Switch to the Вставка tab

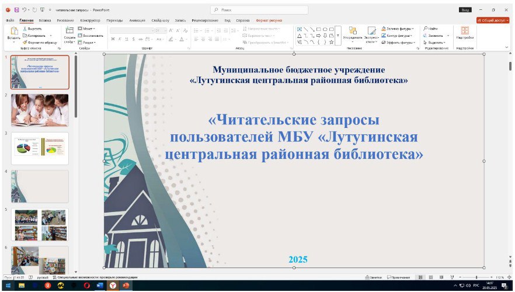click(x=45, y=20)
